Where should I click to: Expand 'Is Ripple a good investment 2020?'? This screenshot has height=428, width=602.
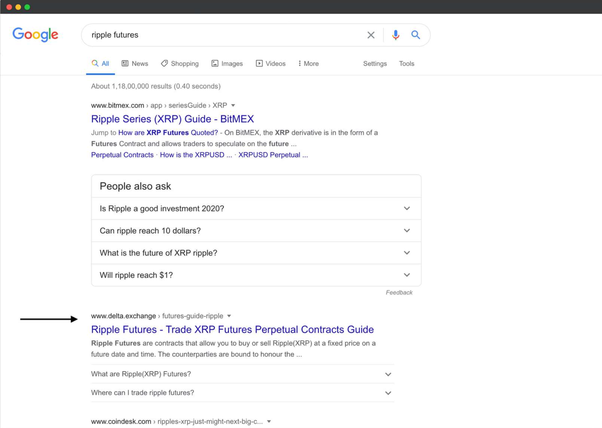(x=256, y=209)
